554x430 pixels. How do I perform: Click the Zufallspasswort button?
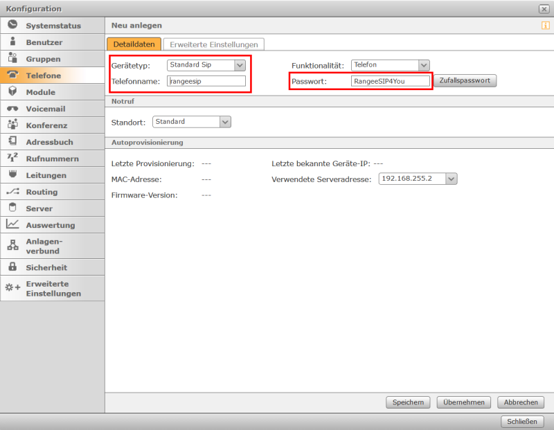tap(465, 81)
